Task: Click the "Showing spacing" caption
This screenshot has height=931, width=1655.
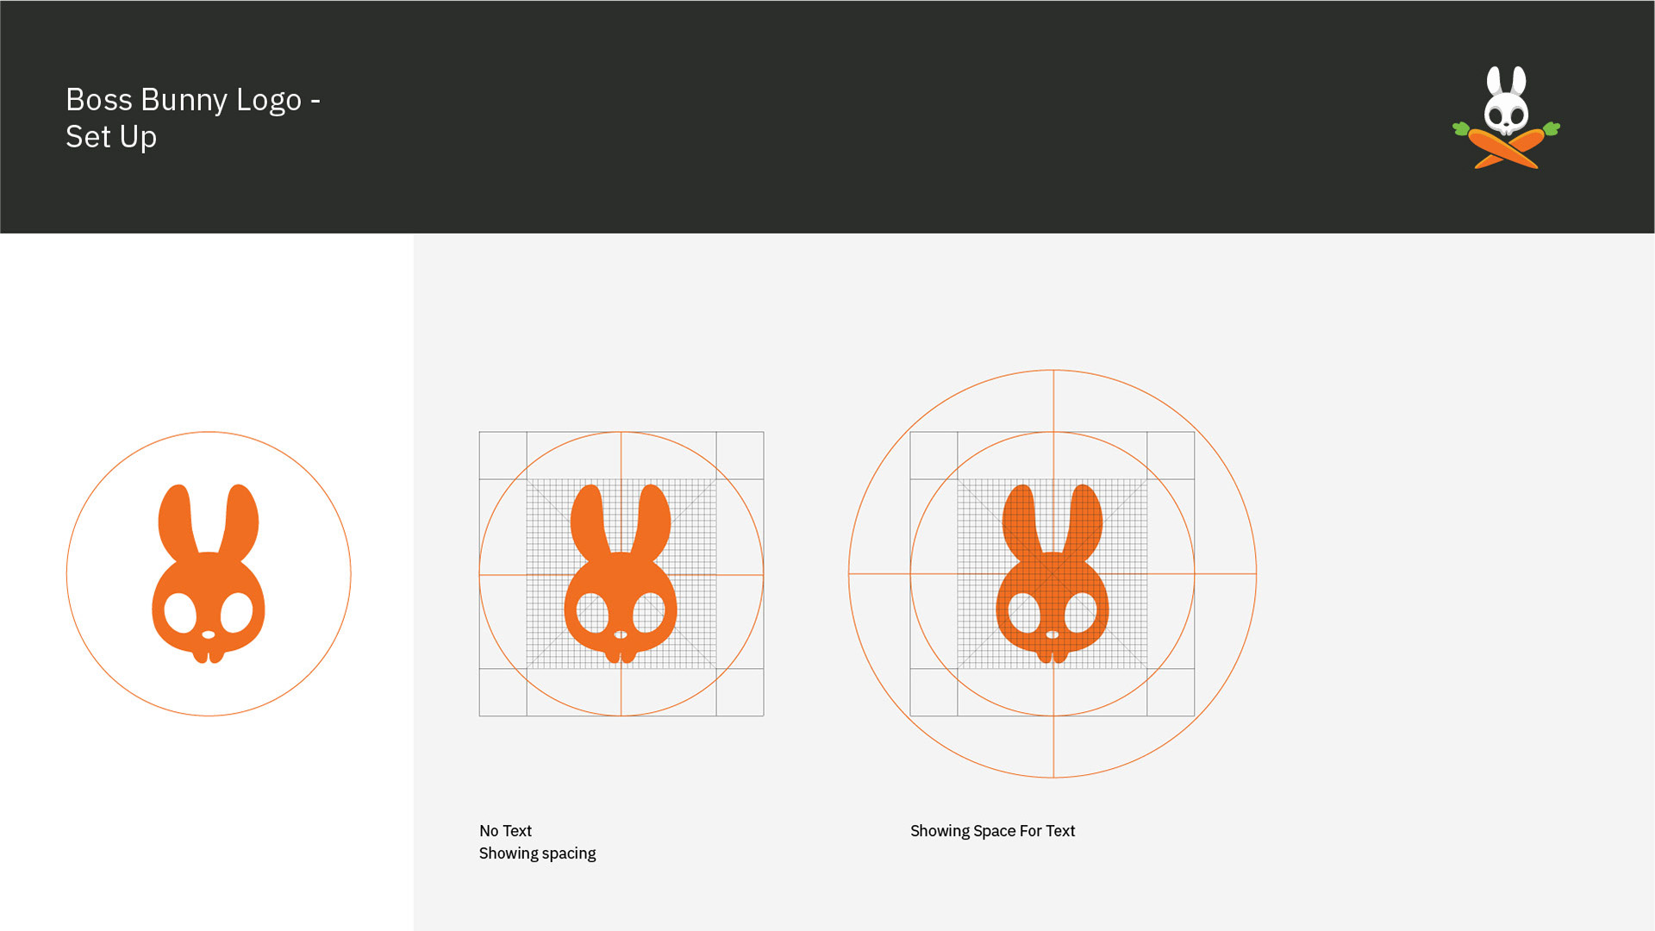Action: click(x=537, y=853)
